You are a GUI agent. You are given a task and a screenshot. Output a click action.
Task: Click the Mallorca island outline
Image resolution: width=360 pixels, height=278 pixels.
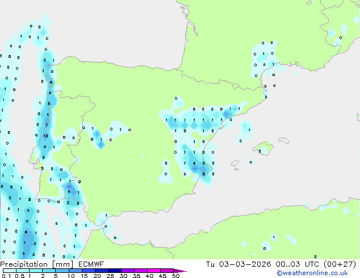click(x=263, y=148)
